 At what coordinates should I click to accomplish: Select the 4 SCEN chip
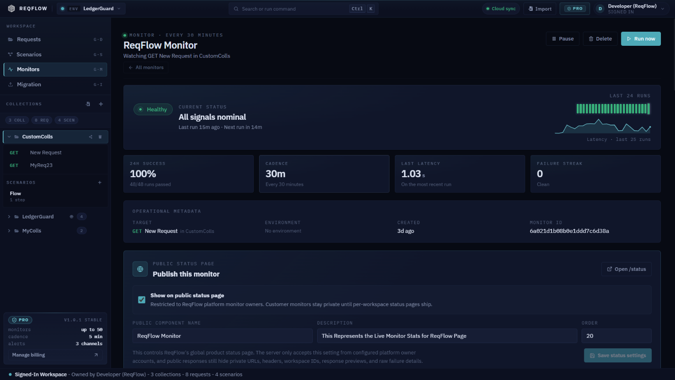pyautogui.click(x=67, y=120)
